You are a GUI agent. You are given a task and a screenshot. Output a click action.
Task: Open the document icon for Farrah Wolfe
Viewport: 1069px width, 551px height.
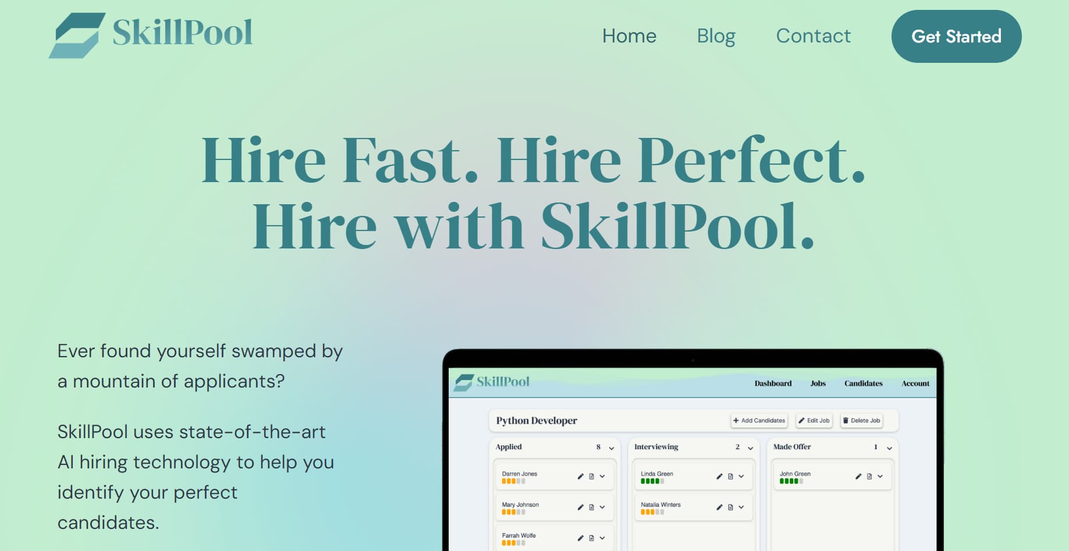click(x=591, y=538)
